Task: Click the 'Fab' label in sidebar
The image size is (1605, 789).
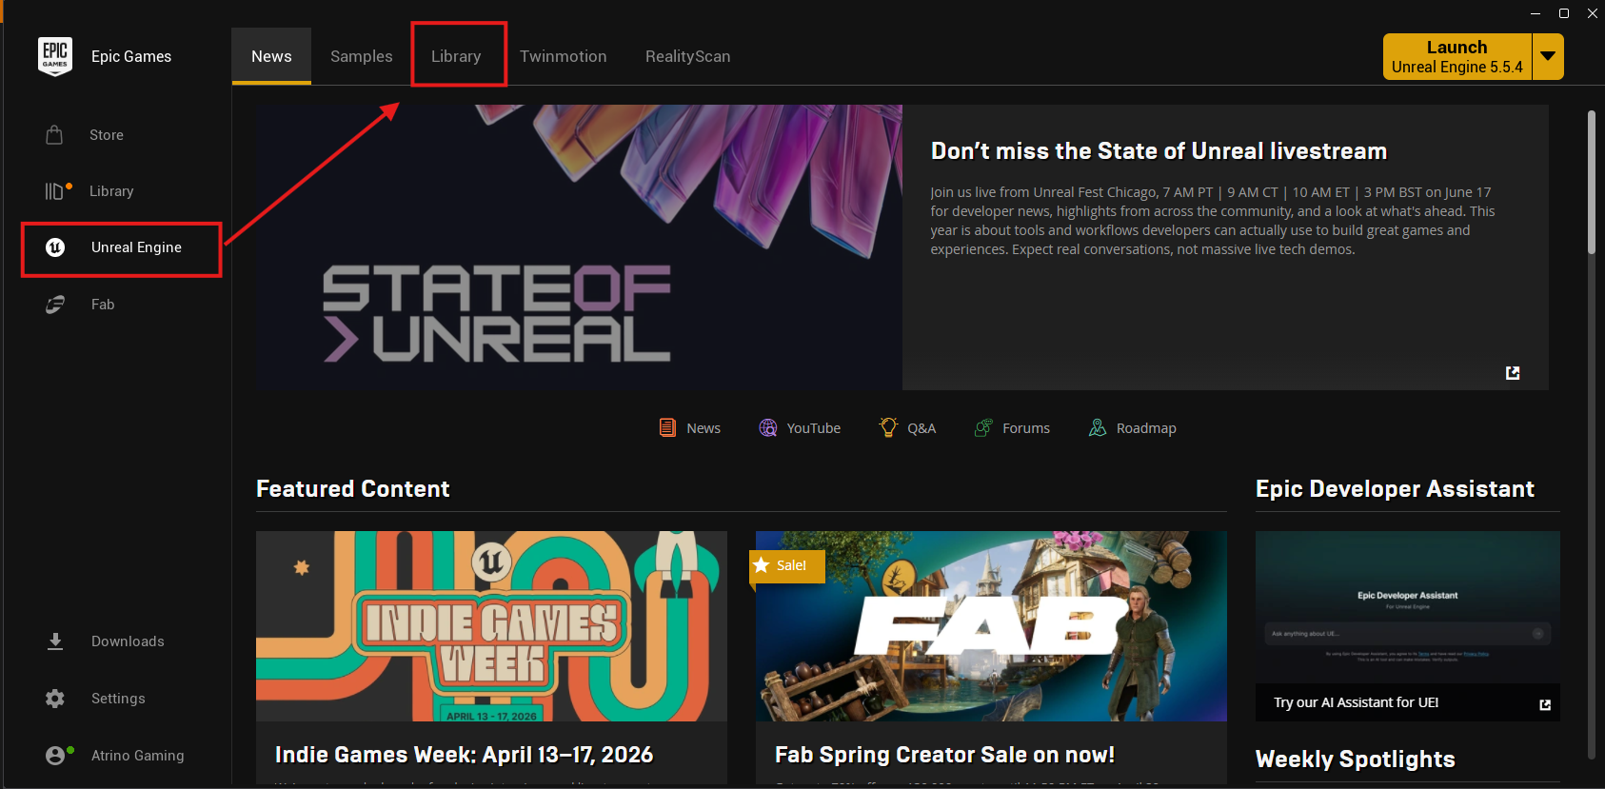Action: (103, 305)
